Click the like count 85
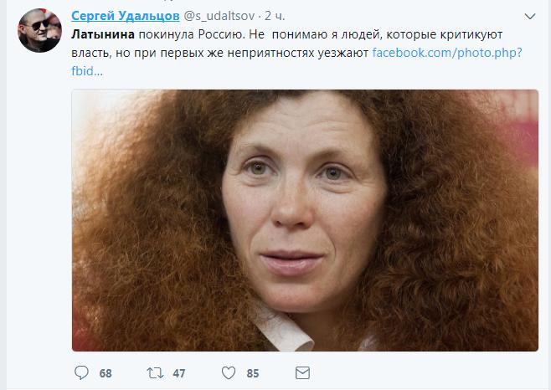The image size is (551, 390). pyautogui.click(x=253, y=373)
